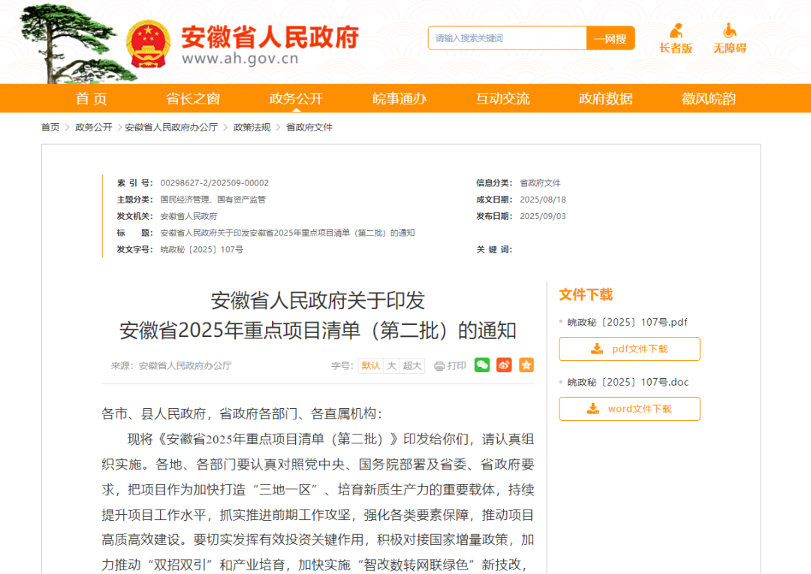Go to 首页 in navigation bar
The image size is (811, 574).
pyautogui.click(x=92, y=98)
